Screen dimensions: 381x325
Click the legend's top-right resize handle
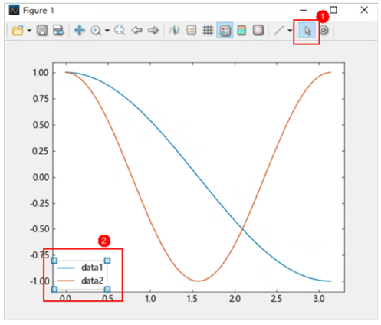(x=107, y=261)
